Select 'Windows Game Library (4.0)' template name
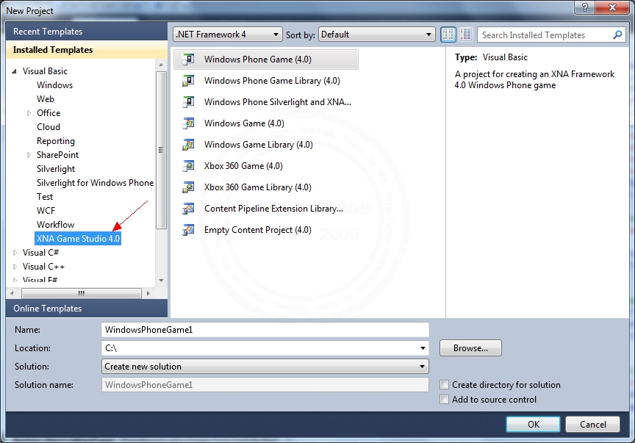The height and width of the screenshot is (443, 635). (259, 145)
